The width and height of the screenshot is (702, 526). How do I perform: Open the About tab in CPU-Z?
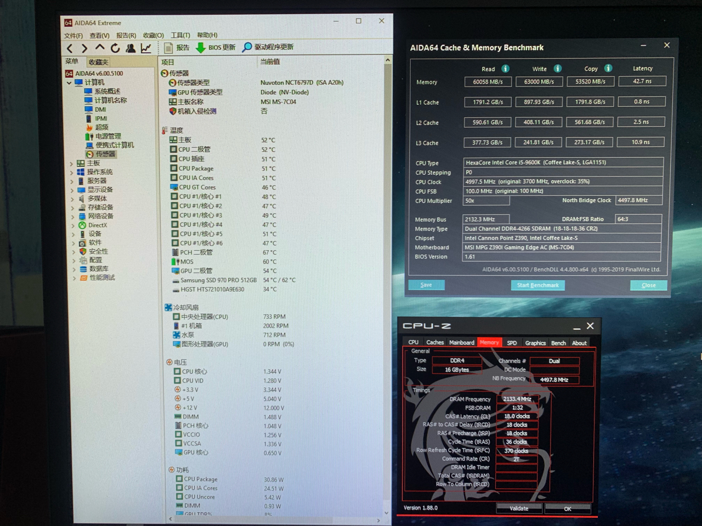[x=579, y=343]
